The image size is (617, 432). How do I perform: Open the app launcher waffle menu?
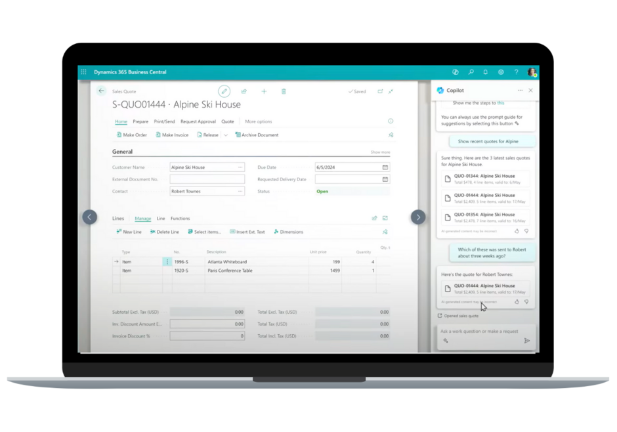(x=83, y=72)
